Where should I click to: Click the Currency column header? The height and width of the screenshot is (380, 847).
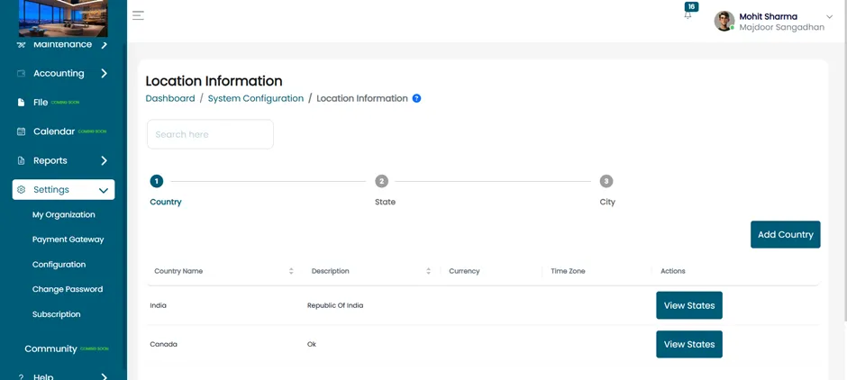[x=464, y=271]
